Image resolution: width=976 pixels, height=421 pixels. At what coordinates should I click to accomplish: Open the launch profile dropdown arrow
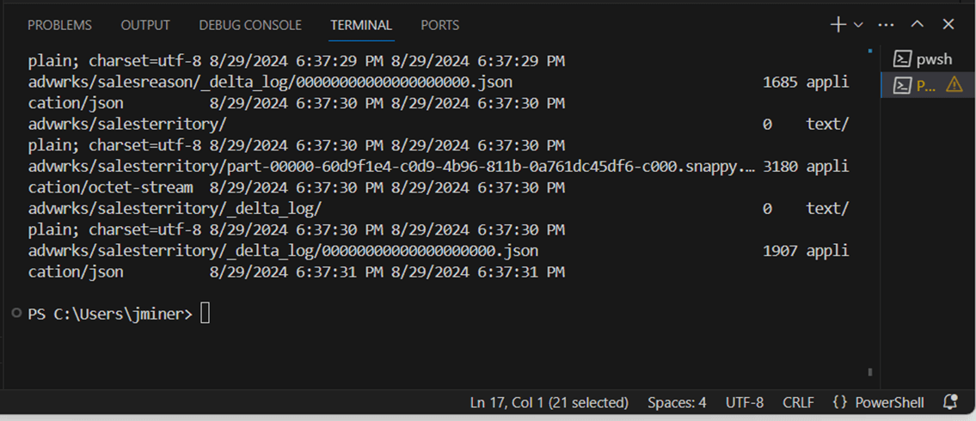pyautogui.click(x=858, y=25)
